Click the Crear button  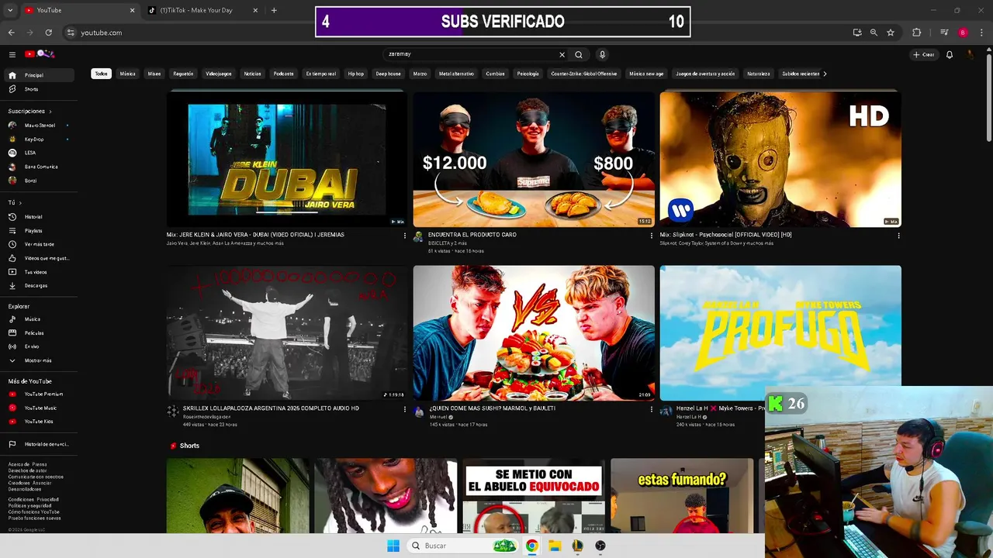click(923, 55)
